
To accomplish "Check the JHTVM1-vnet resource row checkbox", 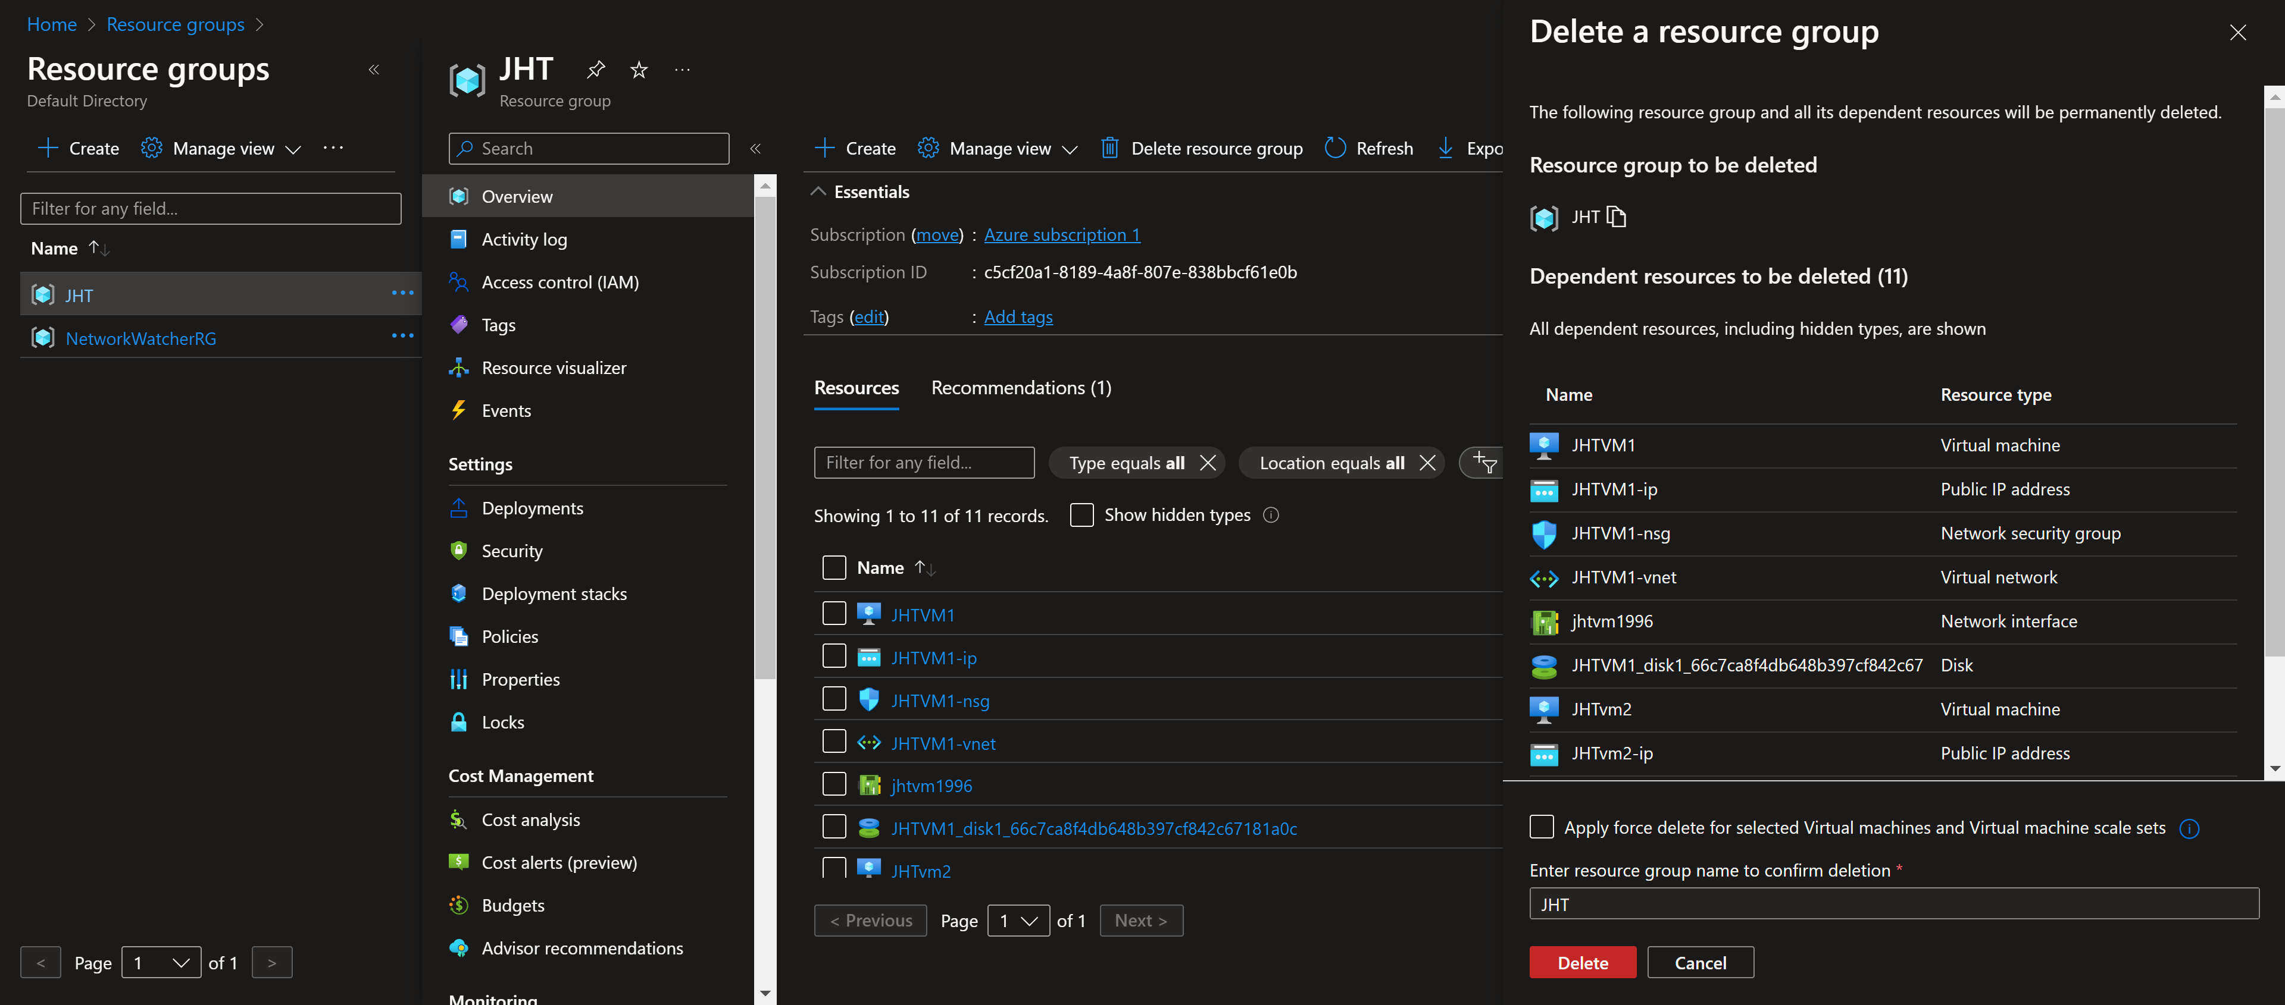I will (x=834, y=741).
